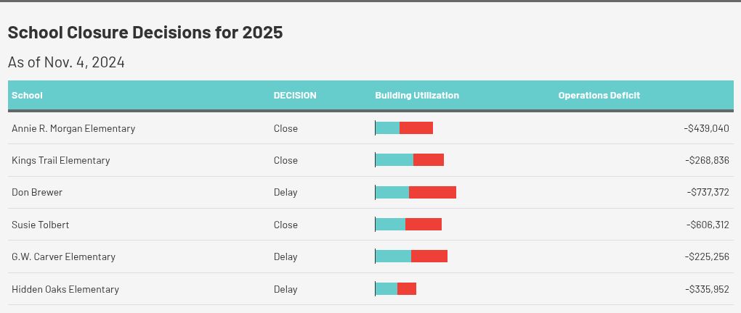Viewport: 741px width, 313px height.
Task: Click the Delay decision for Hidden Oaks Elementary
Action: coord(286,289)
